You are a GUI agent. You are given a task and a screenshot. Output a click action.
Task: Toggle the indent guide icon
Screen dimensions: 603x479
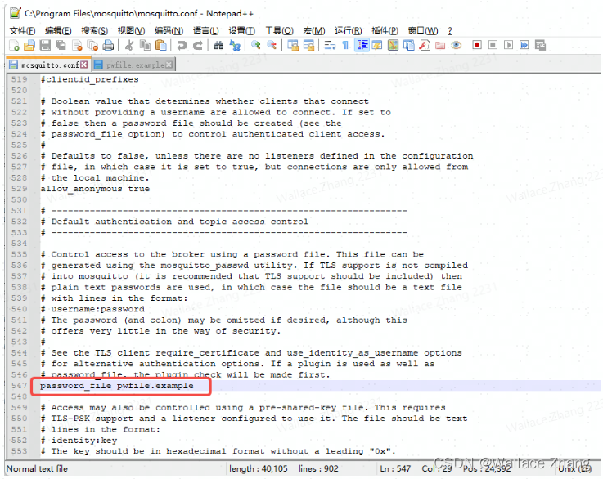(x=362, y=45)
